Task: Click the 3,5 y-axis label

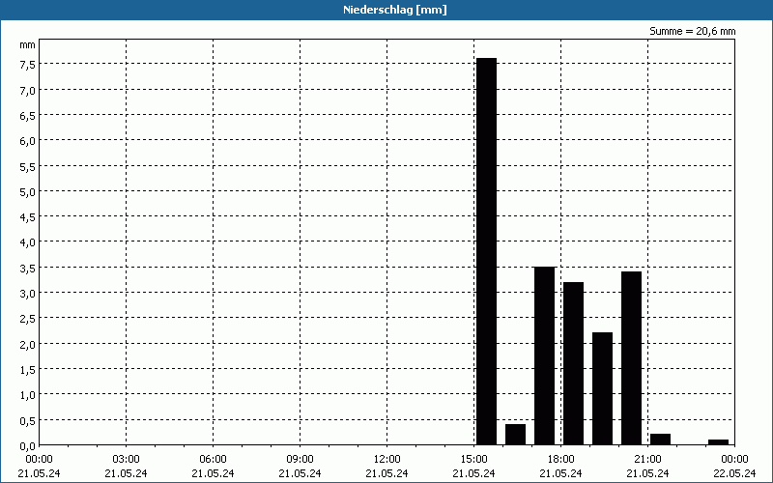Action: [27, 269]
